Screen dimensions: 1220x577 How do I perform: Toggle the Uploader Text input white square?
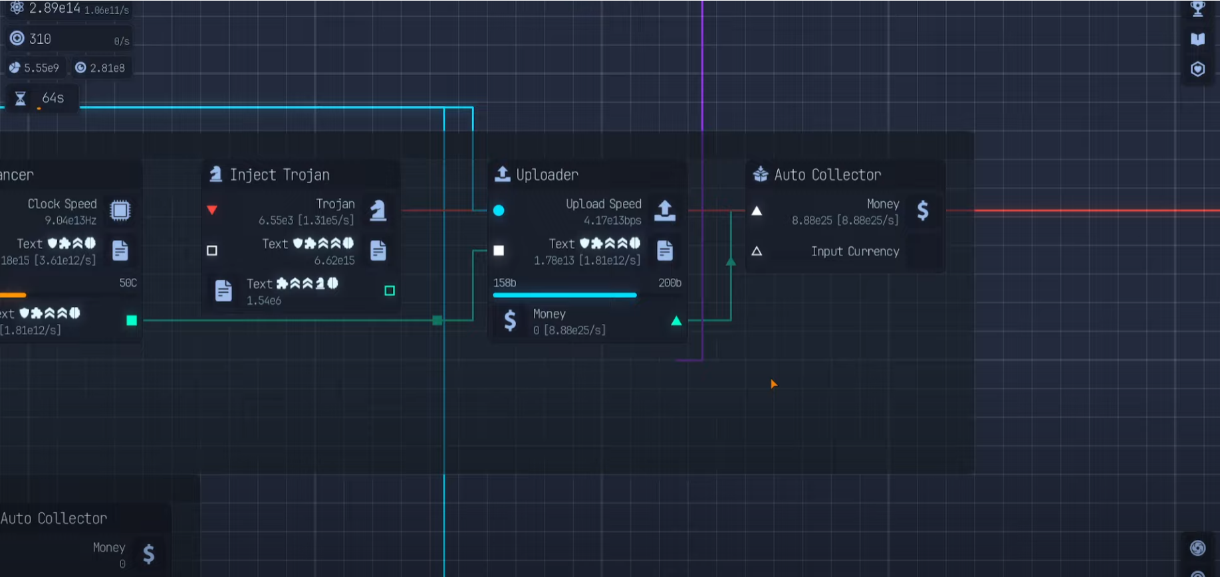pyautogui.click(x=499, y=251)
